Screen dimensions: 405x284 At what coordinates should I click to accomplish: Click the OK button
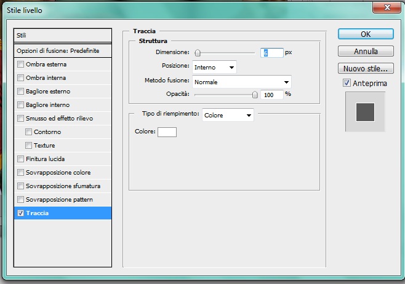(x=365, y=34)
